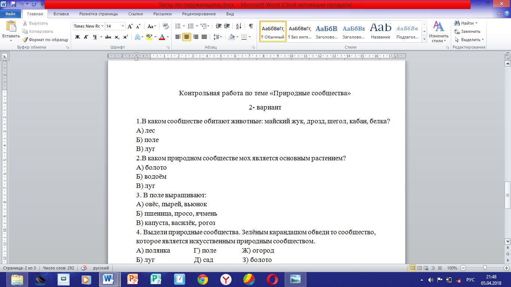Image resolution: width=511 pixels, height=287 pixels.
Task: Toggle bold formatting (Ж)
Action: point(77,37)
